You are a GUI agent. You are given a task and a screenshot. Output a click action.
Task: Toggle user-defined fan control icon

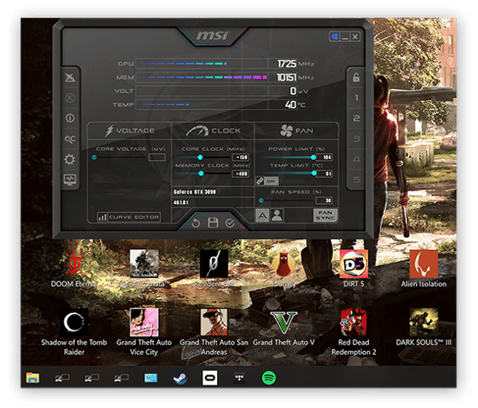click(277, 215)
